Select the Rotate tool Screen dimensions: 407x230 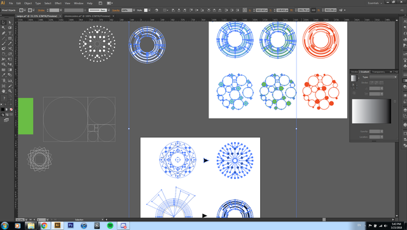coord(3,54)
